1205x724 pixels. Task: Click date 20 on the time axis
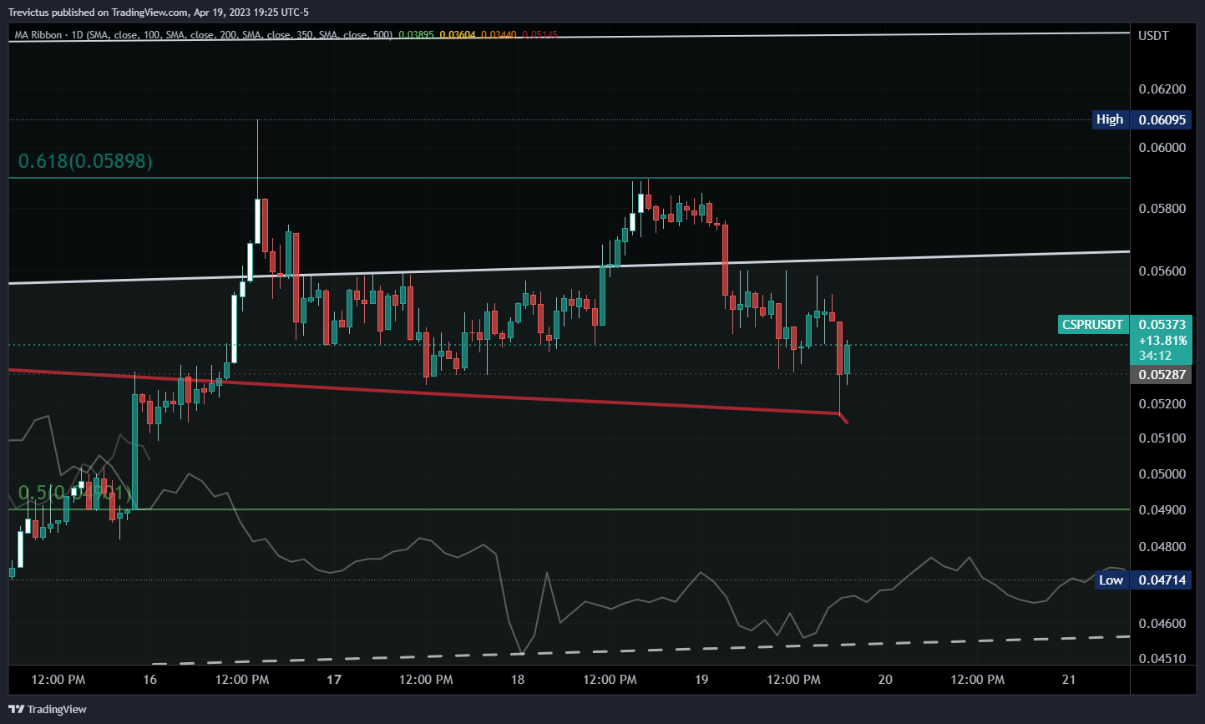(885, 680)
